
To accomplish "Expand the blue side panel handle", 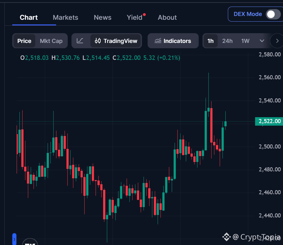I will coord(14,239).
